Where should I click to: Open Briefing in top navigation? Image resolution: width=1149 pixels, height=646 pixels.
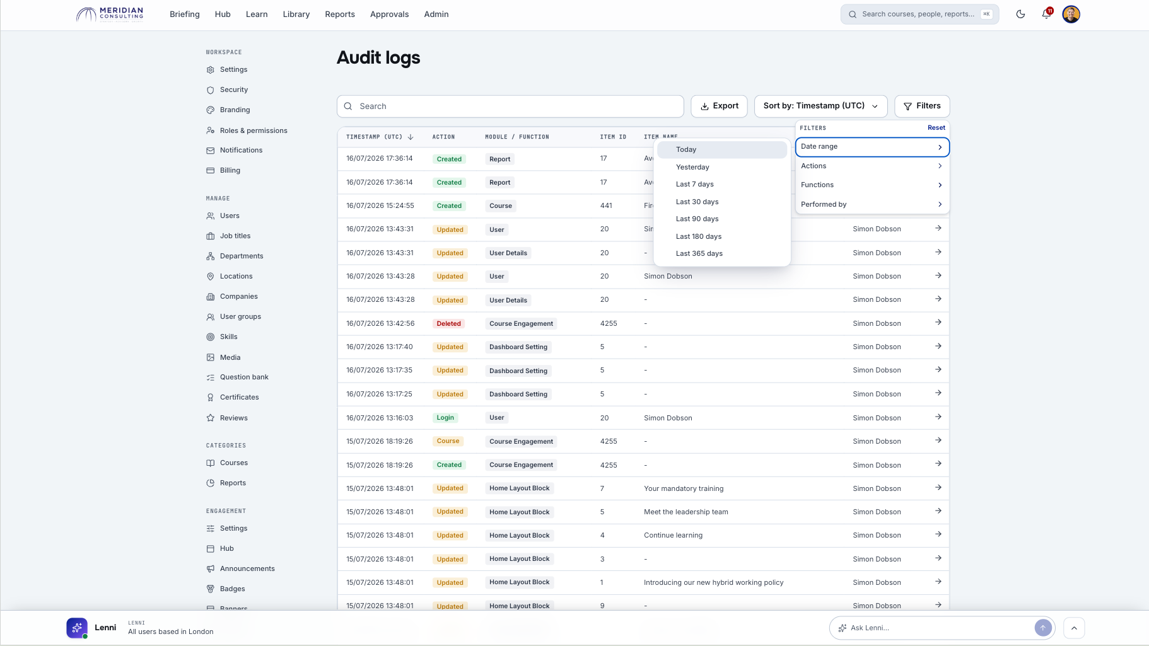coord(185,14)
